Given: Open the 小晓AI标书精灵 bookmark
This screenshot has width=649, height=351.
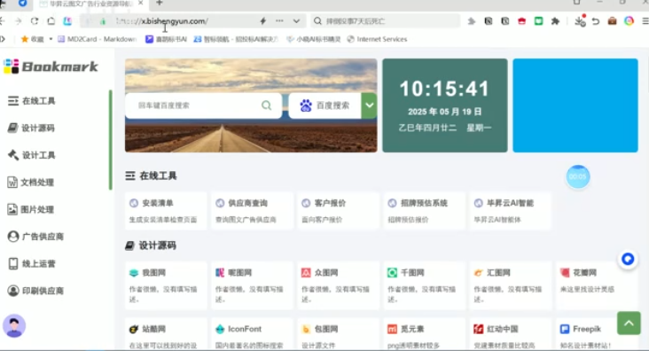Looking at the screenshot, I should click(314, 39).
